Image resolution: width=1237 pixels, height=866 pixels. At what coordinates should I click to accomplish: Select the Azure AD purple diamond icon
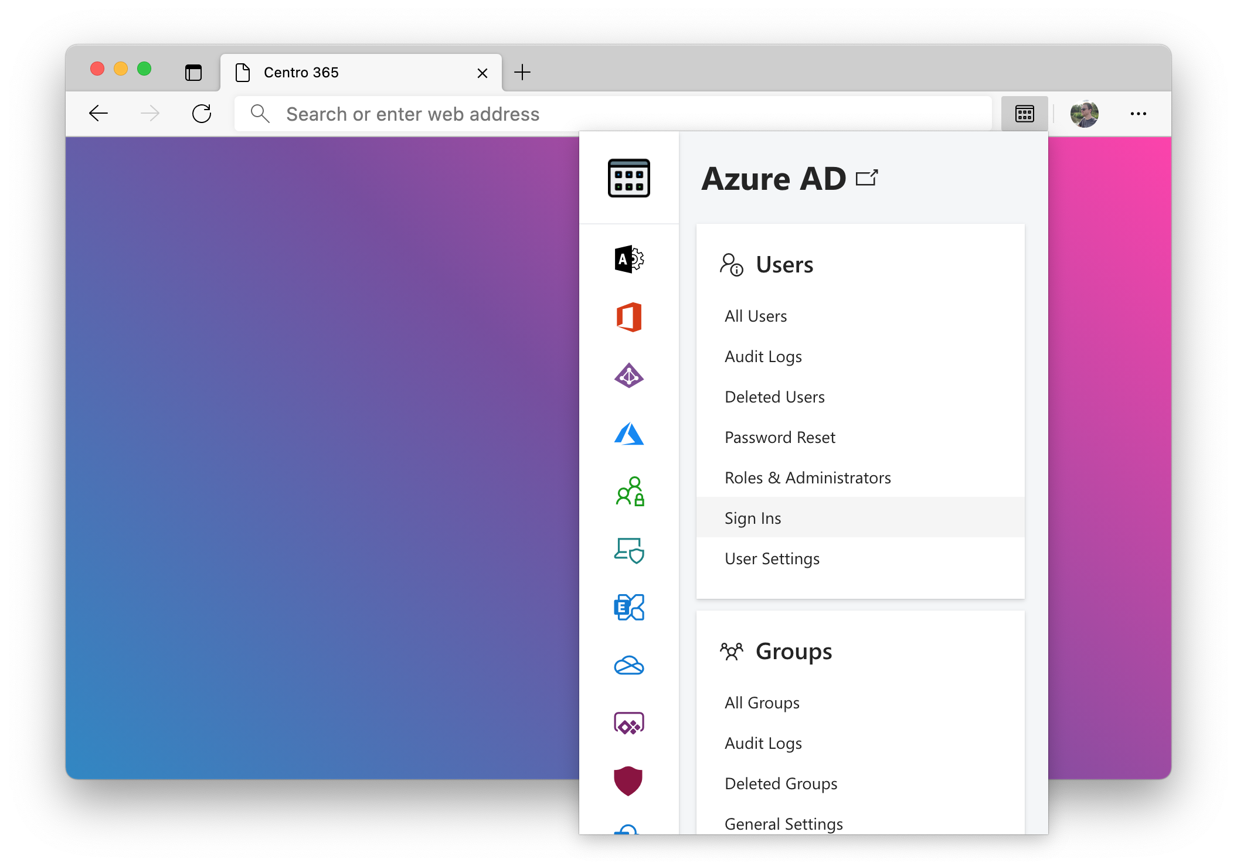pos(628,376)
